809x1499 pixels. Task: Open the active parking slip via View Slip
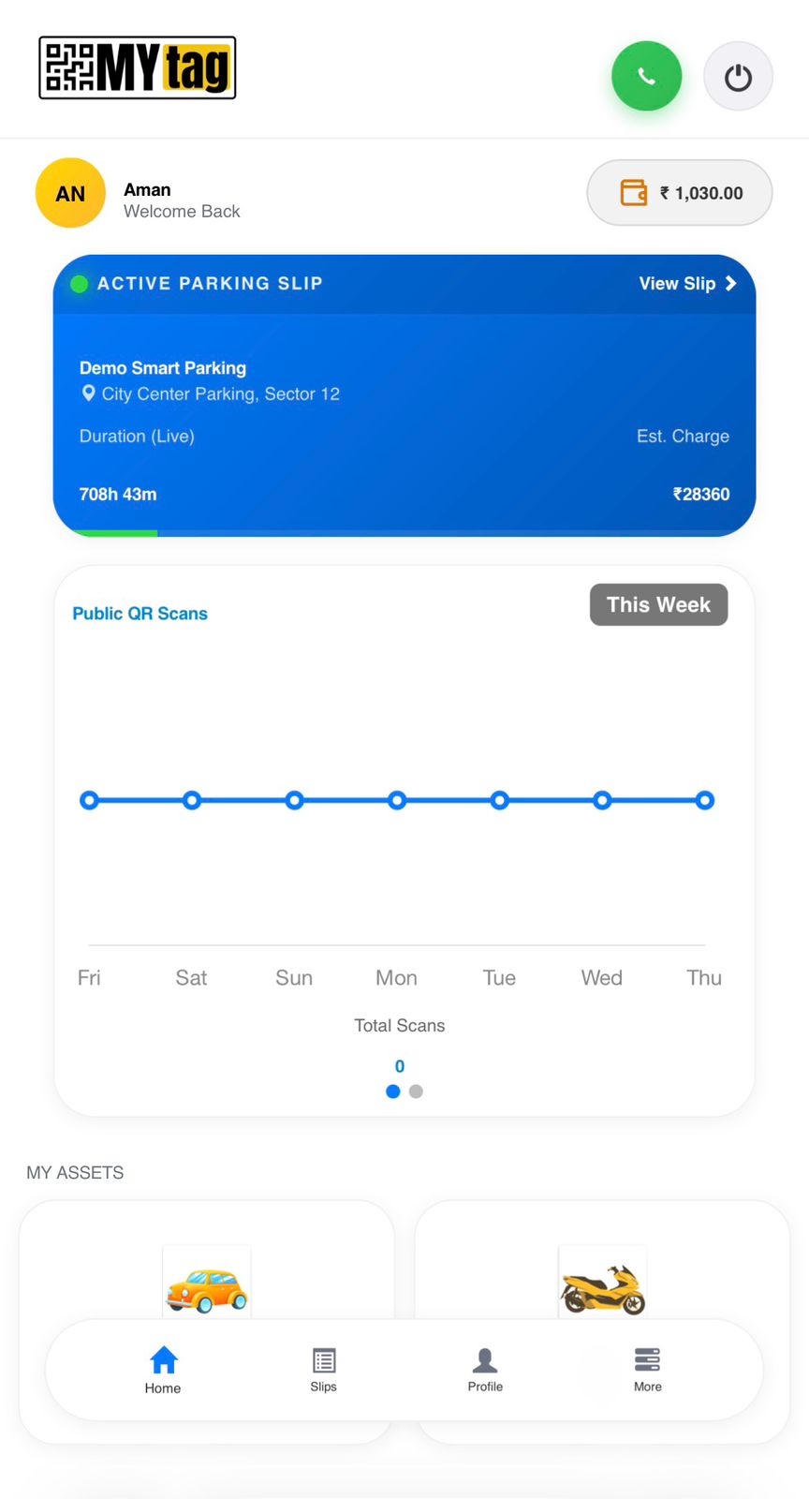pyautogui.click(x=677, y=283)
